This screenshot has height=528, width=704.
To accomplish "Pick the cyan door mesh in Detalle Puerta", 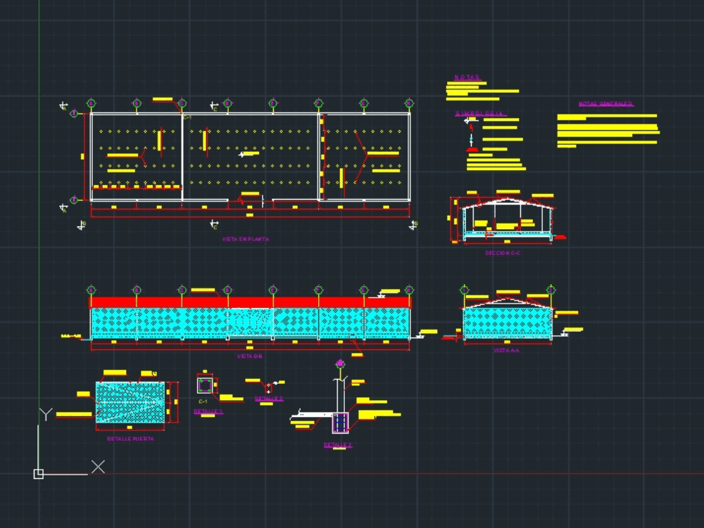I will pyautogui.click(x=132, y=403).
